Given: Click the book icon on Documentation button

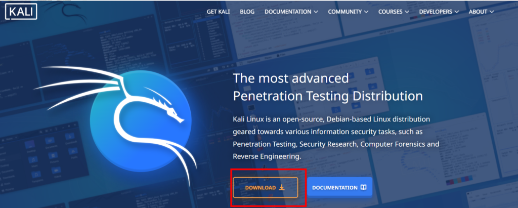Looking at the screenshot, I should [363, 187].
